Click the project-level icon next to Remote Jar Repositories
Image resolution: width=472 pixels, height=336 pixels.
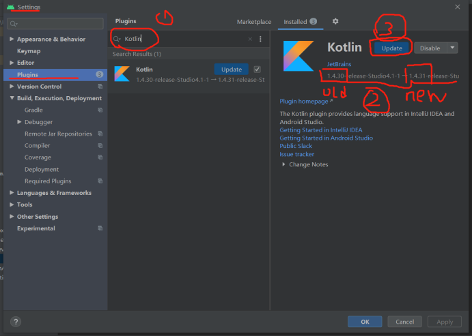pyautogui.click(x=100, y=134)
